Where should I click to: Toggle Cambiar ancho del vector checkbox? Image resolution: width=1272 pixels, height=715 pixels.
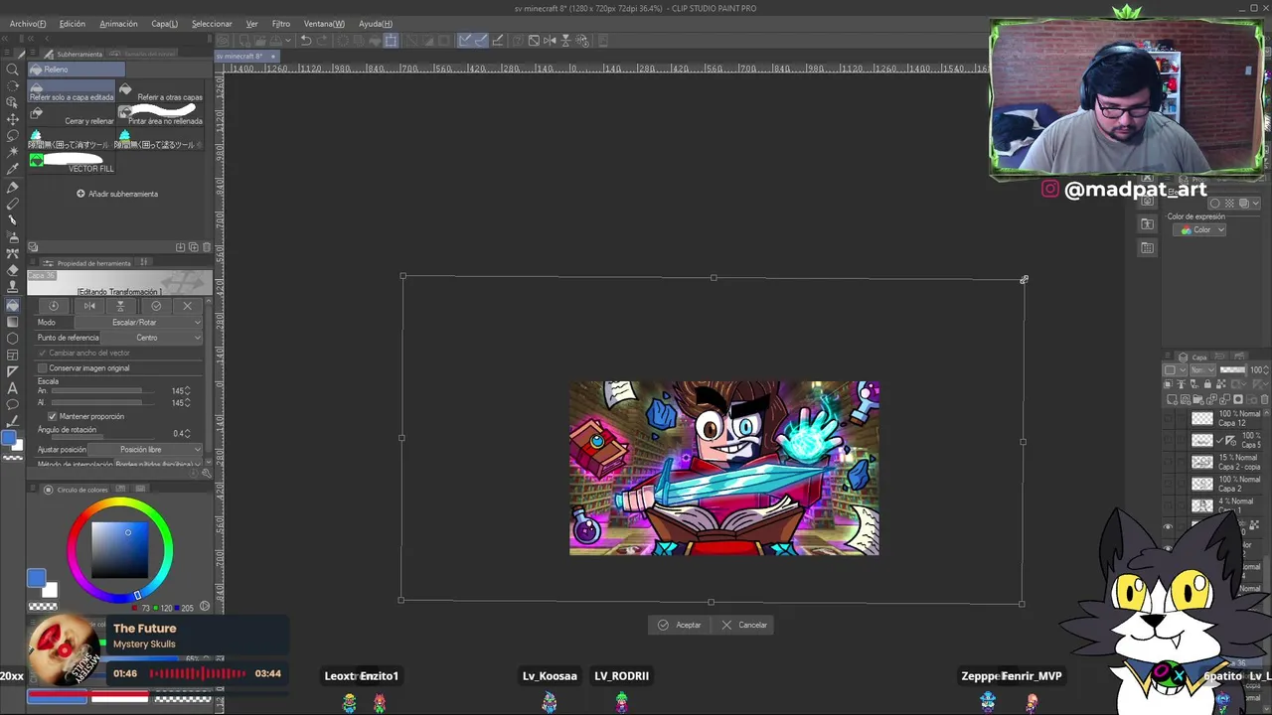tap(43, 353)
